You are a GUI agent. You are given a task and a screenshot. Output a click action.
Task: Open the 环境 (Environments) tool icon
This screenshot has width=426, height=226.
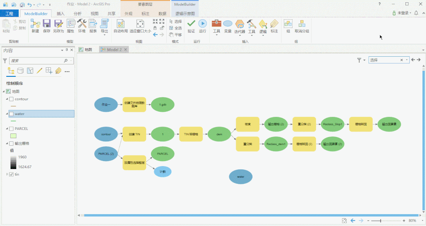(82, 24)
